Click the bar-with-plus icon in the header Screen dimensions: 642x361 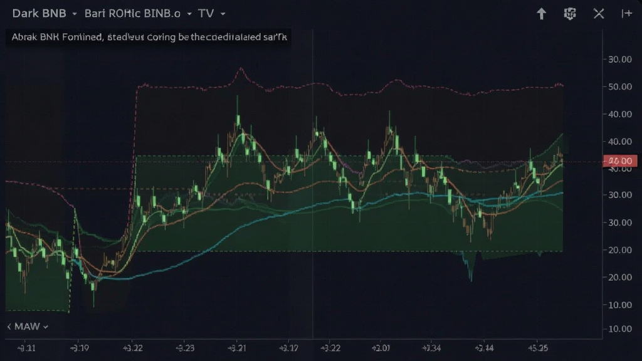(627, 14)
